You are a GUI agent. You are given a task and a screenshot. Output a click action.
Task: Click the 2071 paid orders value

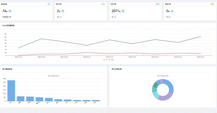(115, 11)
